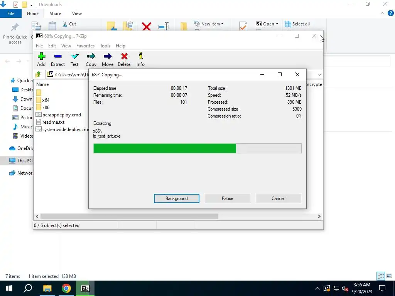Click the Add toolbar icon in 7-Zip
Screen dimensions: 395x296
pyautogui.click(x=41, y=60)
